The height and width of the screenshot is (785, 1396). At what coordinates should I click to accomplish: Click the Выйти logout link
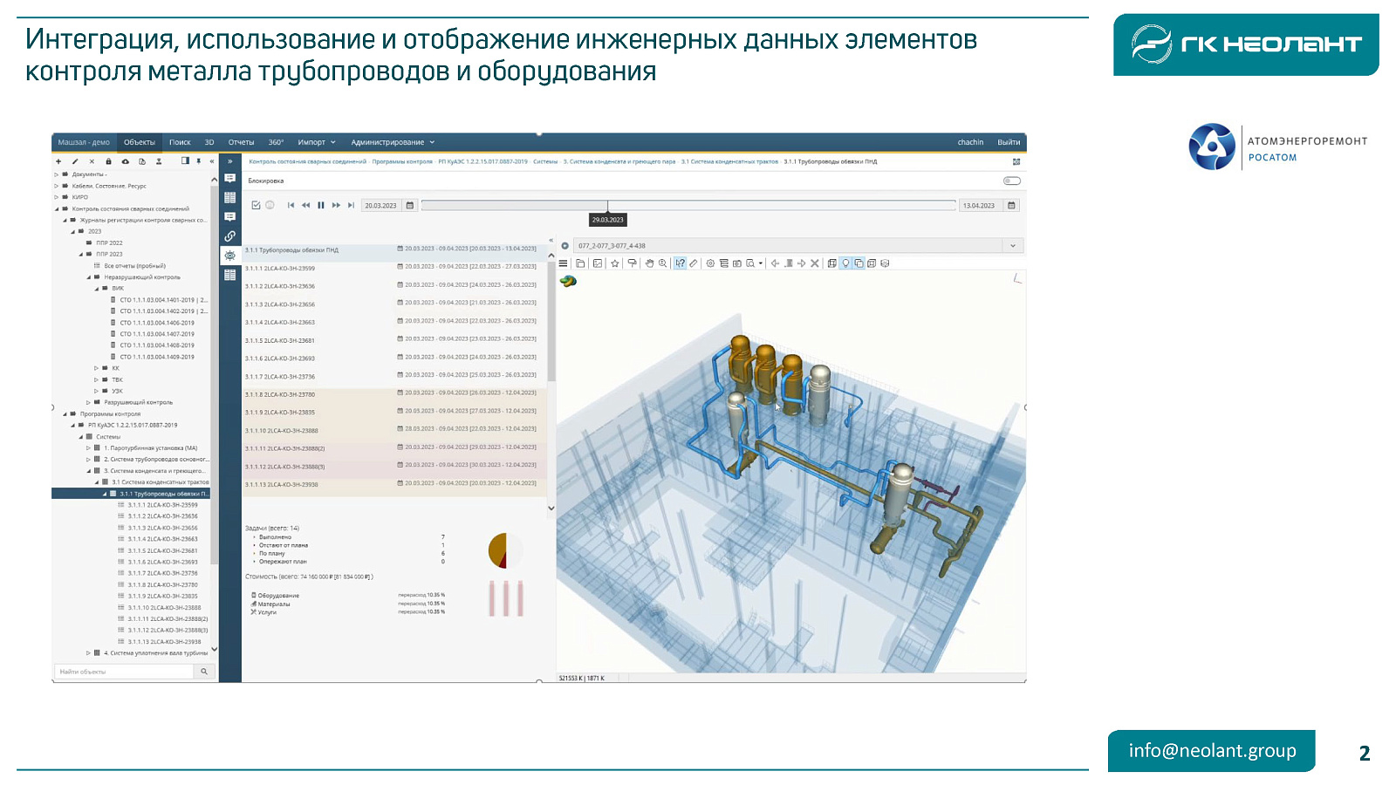click(1009, 142)
